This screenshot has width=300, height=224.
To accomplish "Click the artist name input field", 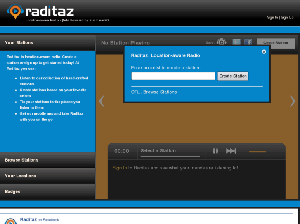I will coord(173,76).
